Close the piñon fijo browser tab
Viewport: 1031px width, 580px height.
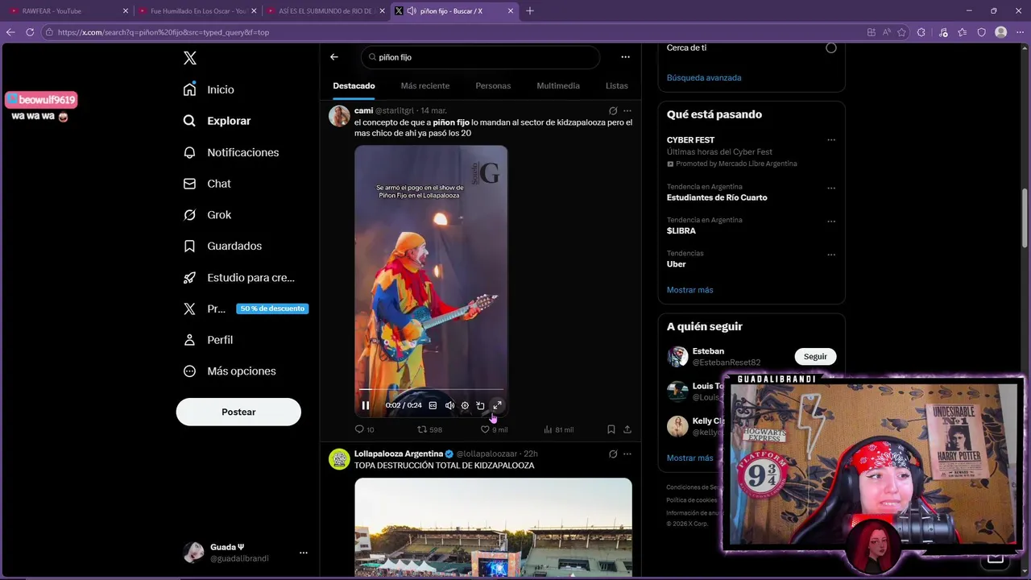pyautogui.click(x=511, y=11)
